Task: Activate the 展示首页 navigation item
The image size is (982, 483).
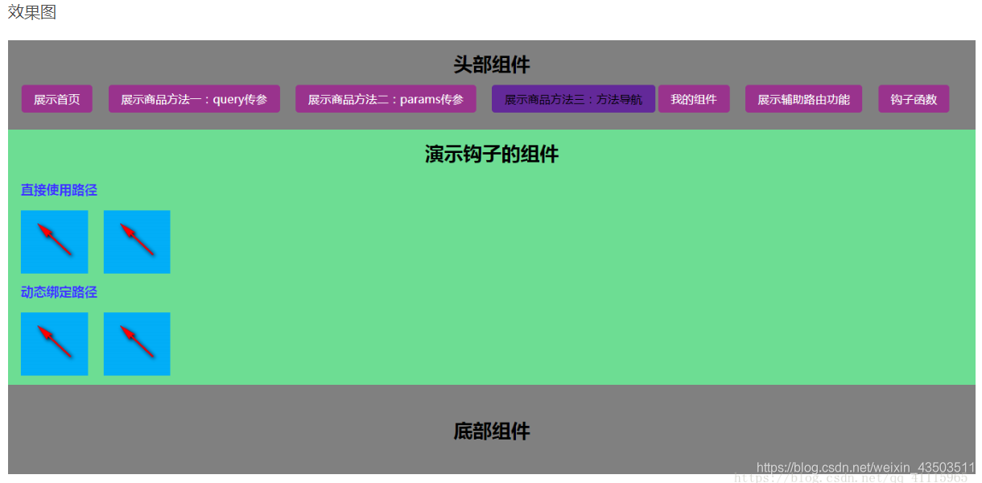Action: [x=56, y=98]
